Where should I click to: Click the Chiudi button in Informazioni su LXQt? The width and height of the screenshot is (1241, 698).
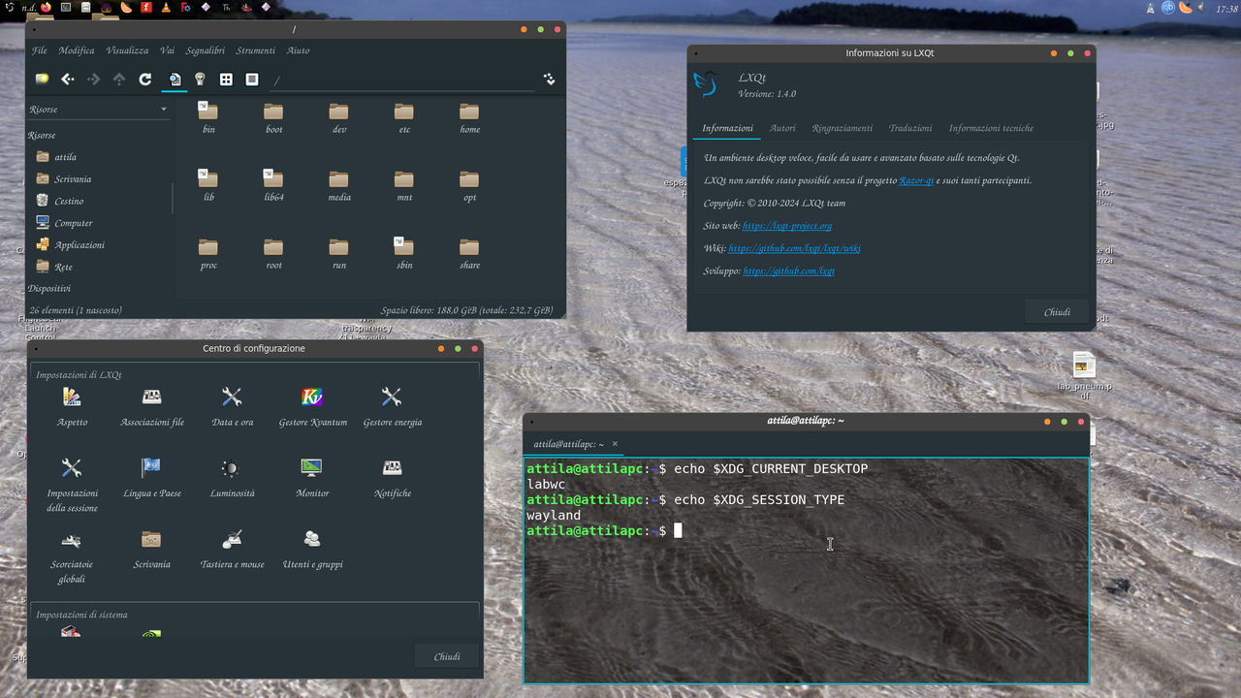(1057, 312)
